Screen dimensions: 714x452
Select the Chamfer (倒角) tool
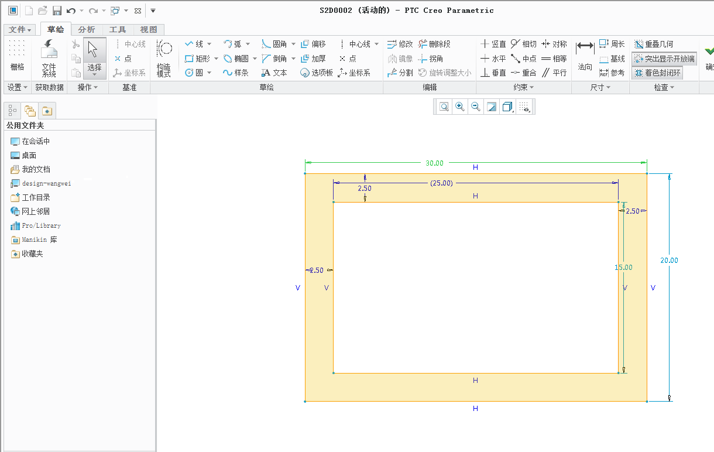click(x=274, y=59)
